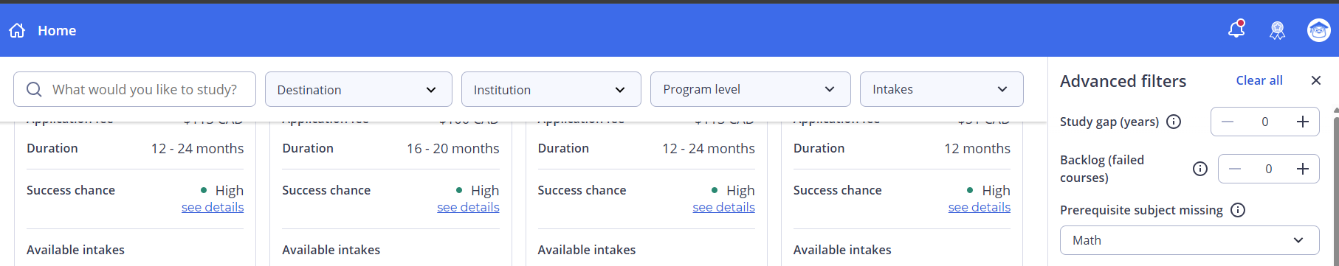Click the '12 months' duration value
The image size is (1339, 266).
pyautogui.click(x=977, y=148)
